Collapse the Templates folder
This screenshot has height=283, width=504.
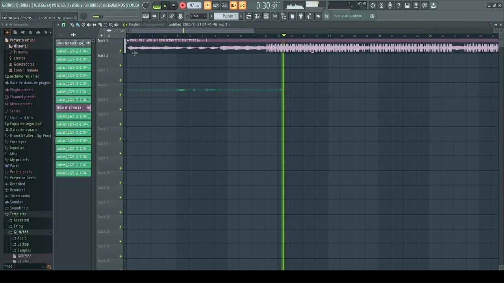pos(18,214)
